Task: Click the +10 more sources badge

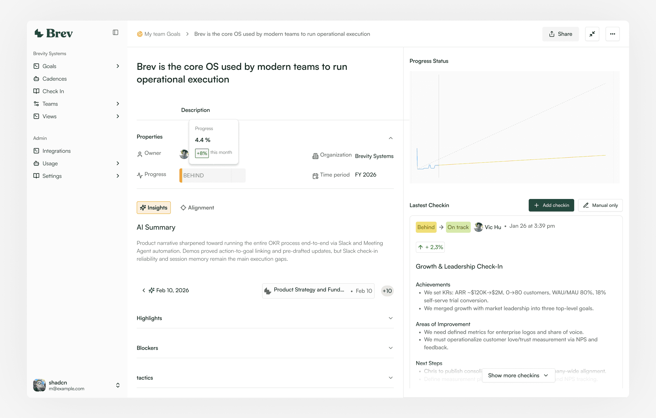Action: [x=387, y=291]
